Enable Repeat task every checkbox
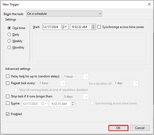The height and width of the screenshot is (135, 154). pos(8,83)
